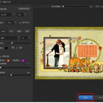Expand the 9月 month dropdown
The image size is (103, 103).
point(25,15)
